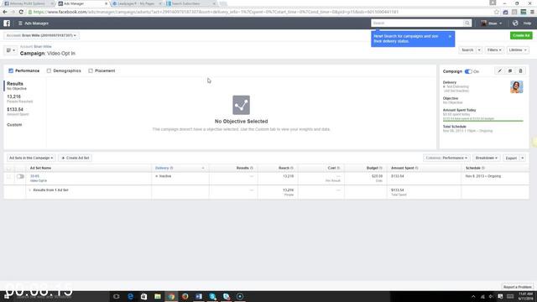Click the Export button
This screenshot has width=537, height=302.
point(511,158)
